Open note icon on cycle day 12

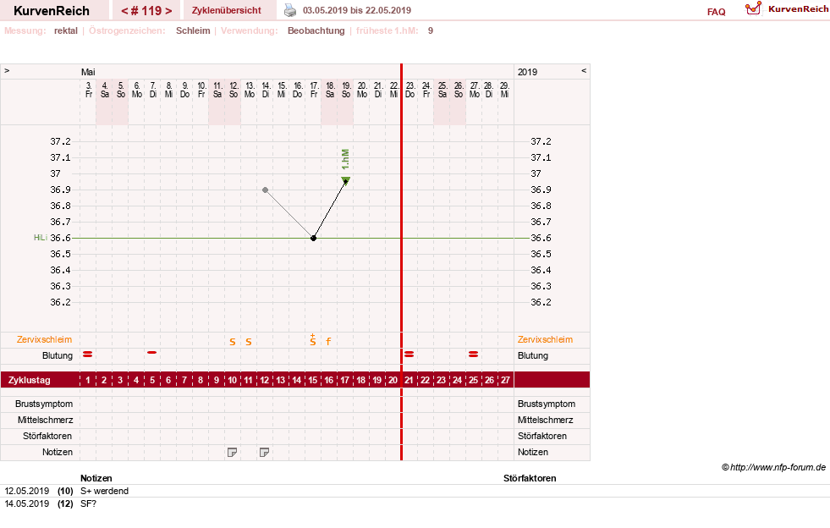pos(264,452)
